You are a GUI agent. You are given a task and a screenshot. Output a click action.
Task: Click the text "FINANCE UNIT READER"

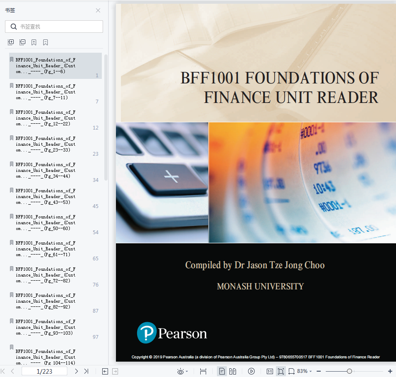pos(291,98)
